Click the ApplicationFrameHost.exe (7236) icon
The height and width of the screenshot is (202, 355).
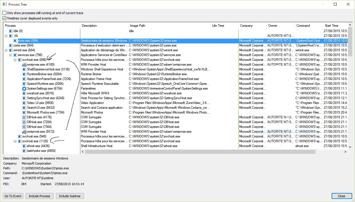pyautogui.click(x=24, y=79)
